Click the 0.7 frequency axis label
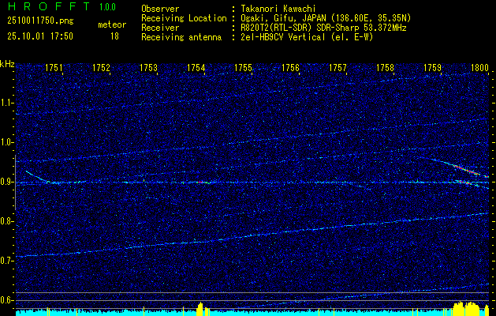 pyautogui.click(x=7, y=261)
